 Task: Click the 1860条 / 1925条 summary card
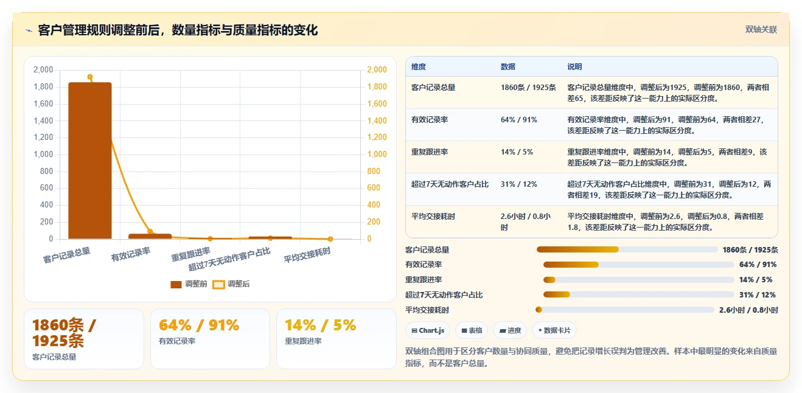(84, 339)
